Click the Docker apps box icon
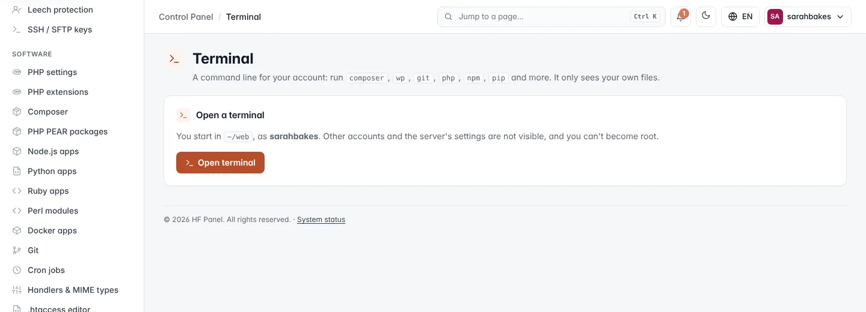Image resolution: width=866 pixels, height=312 pixels. (x=17, y=230)
